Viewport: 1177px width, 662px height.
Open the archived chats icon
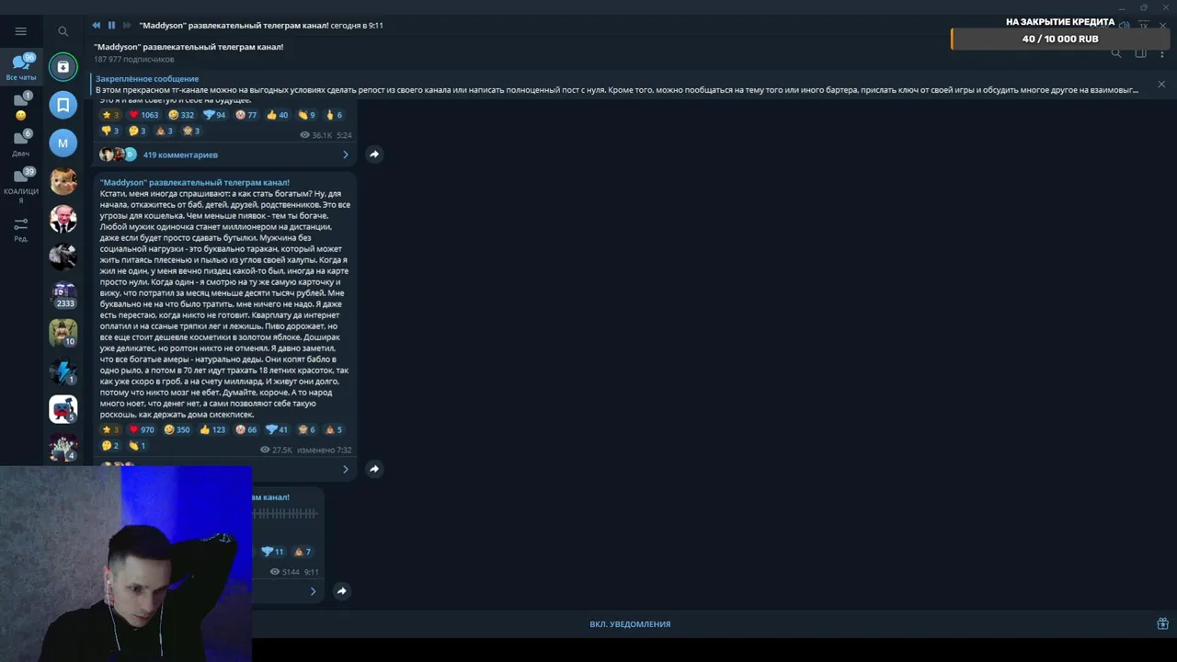coord(63,66)
